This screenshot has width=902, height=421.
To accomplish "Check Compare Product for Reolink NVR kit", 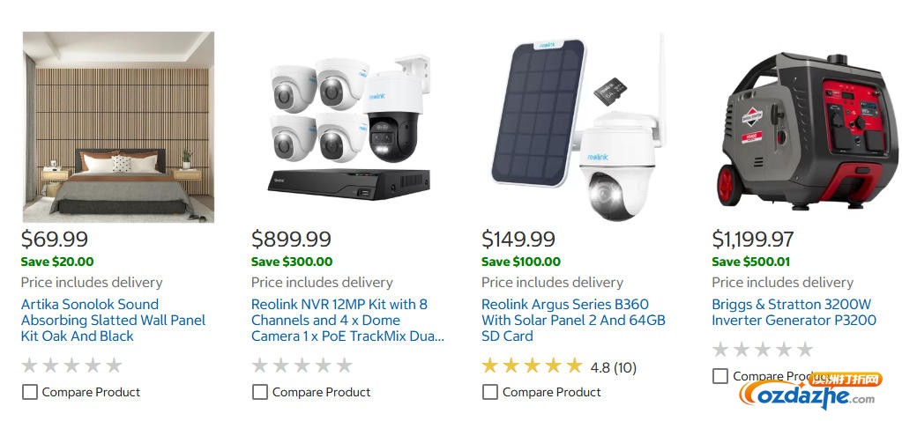I will click(x=260, y=392).
